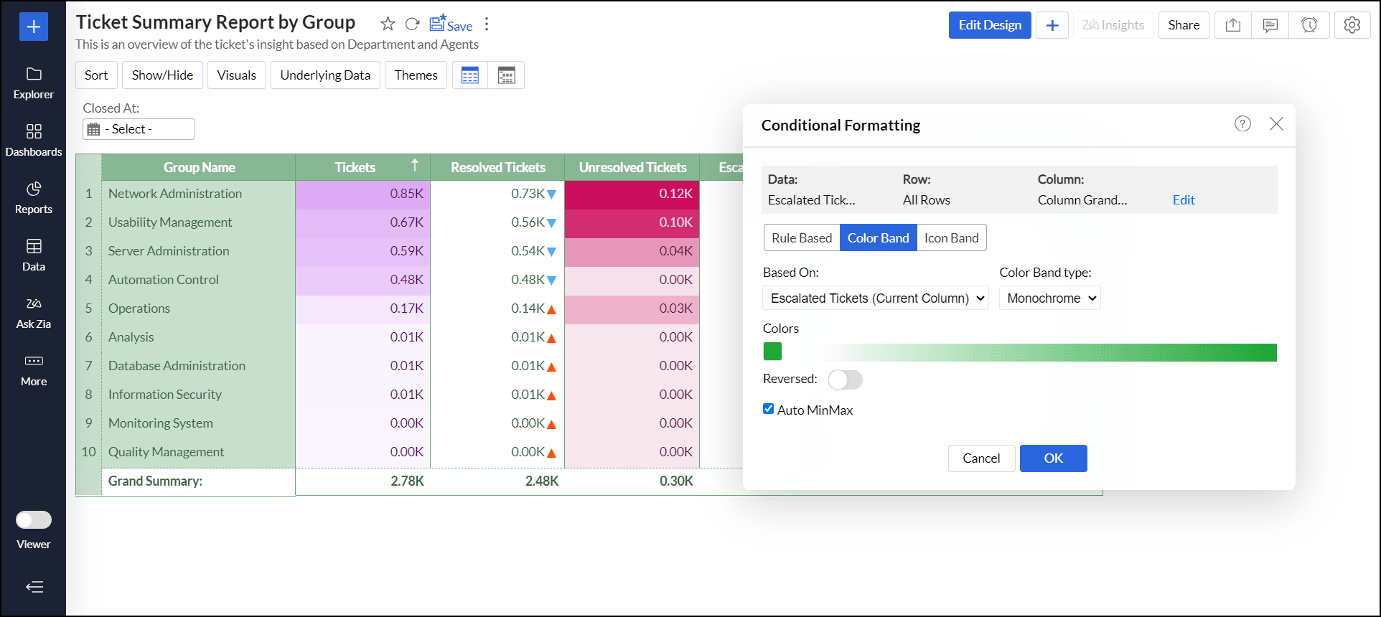This screenshot has height=617, width=1381.
Task: Toggle the Reversed switch
Action: coord(845,380)
